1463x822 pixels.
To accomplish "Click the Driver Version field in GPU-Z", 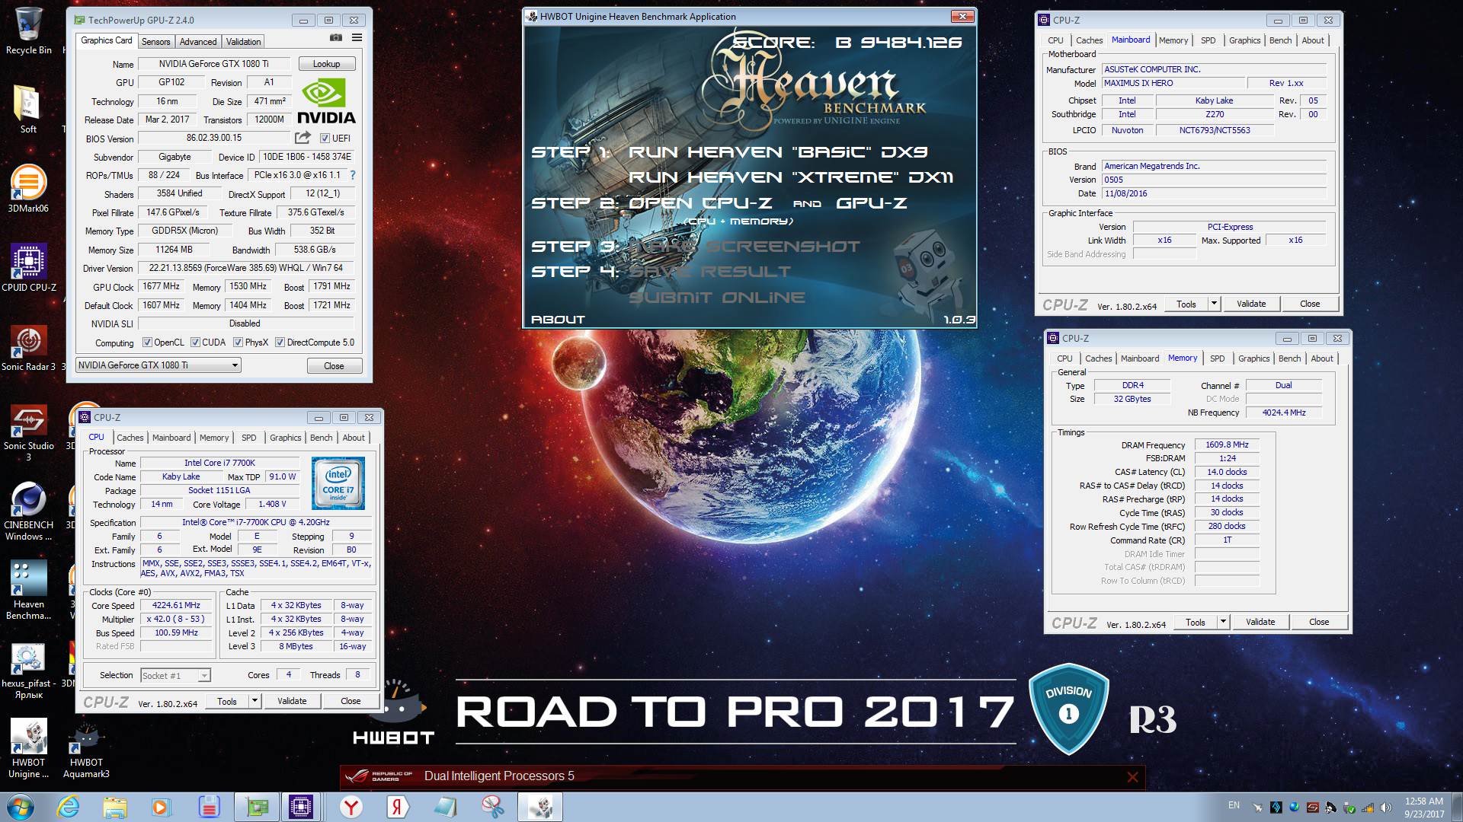I will (x=245, y=268).
